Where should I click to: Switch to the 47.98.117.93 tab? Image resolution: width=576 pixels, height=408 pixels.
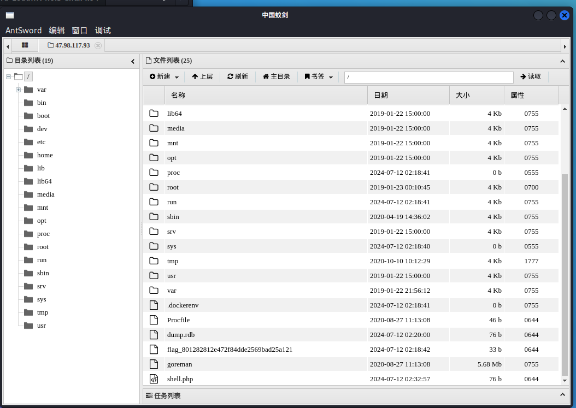point(69,45)
